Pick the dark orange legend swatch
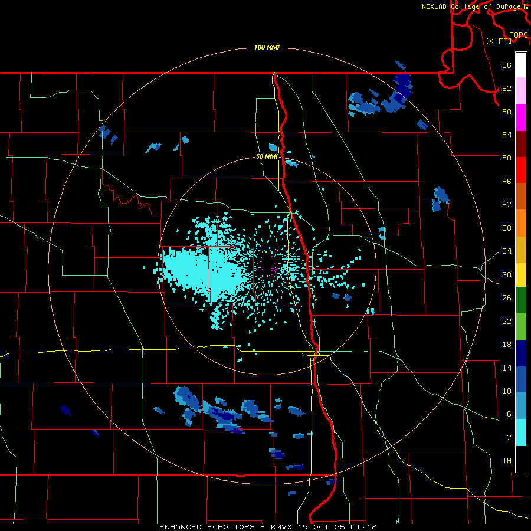The image size is (531, 531). [x=521, y=196]
